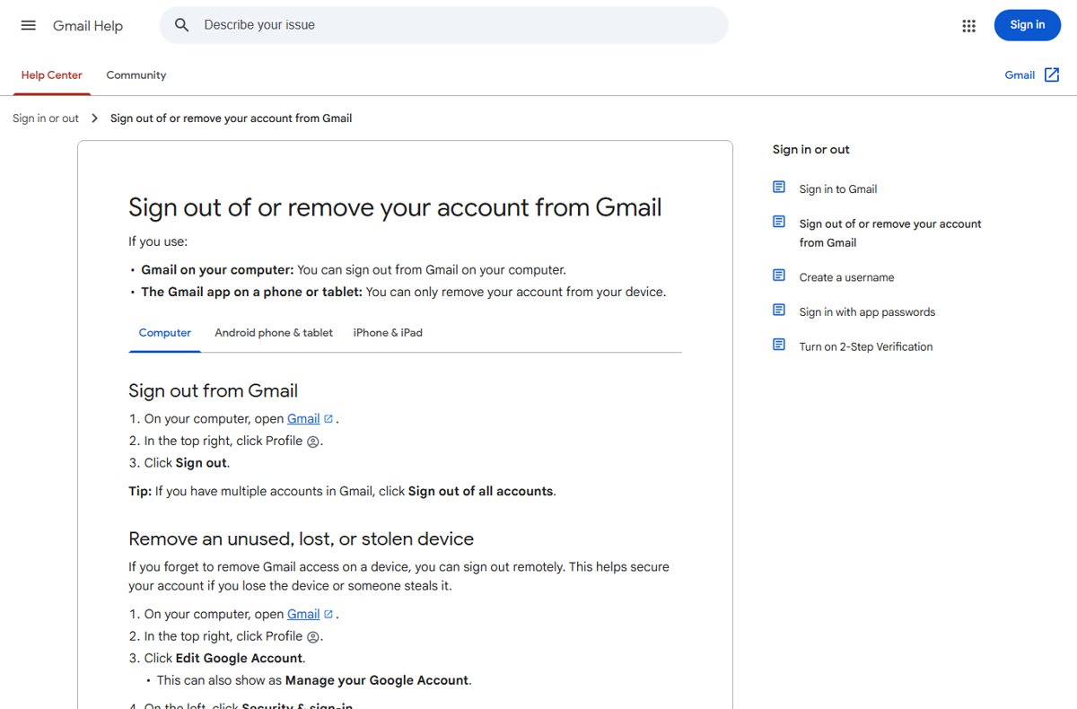Click the Sign in or out sidebar heading

tap(811, 150)
